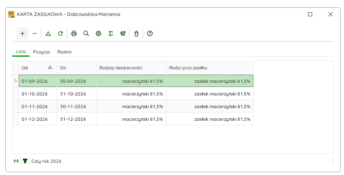Click the trash bin icon in toolbar
The image size is (344, 175).
point(136,33)
